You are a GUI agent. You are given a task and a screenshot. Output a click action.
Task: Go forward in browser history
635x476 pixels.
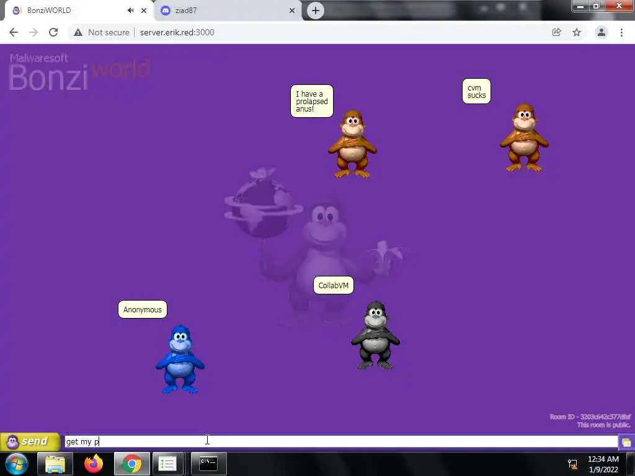(33, 32)
